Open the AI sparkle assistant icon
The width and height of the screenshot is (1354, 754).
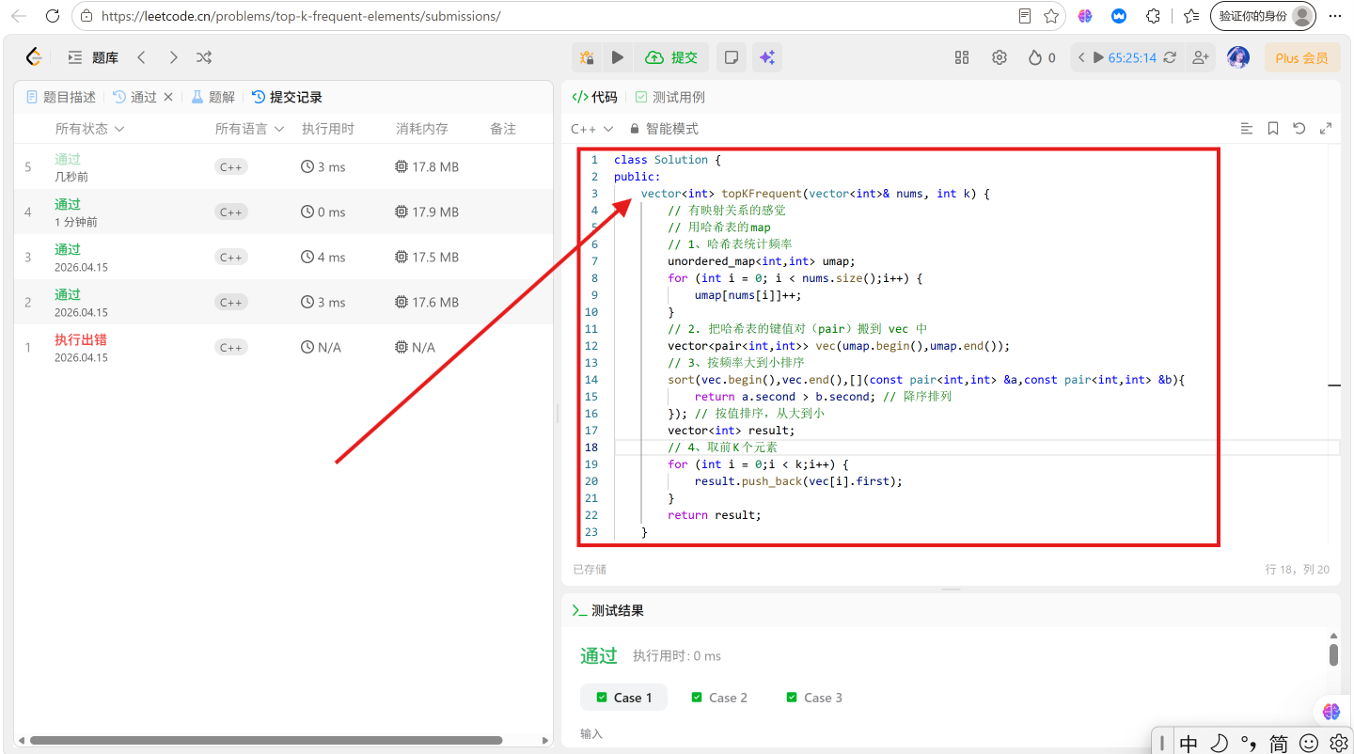point(767,57)
